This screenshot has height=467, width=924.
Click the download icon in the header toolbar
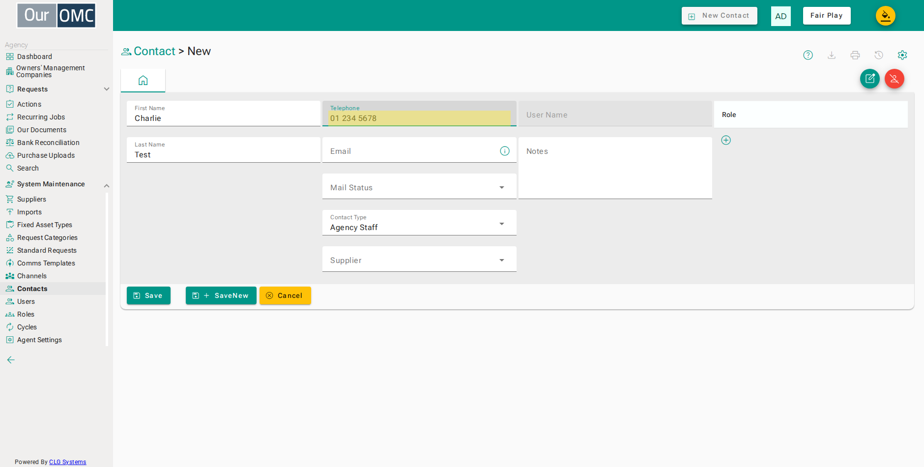click(832, 55)
